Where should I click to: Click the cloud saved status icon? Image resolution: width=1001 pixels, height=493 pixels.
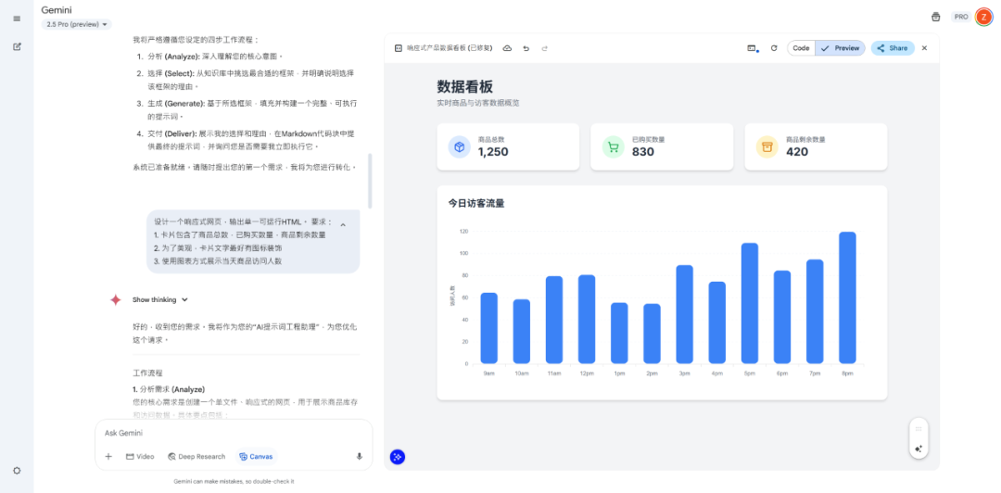click(x=507, y=48)
